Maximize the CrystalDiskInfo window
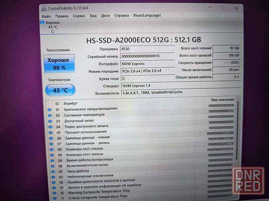Screen dimensions: 269x201 pos(223,8)
